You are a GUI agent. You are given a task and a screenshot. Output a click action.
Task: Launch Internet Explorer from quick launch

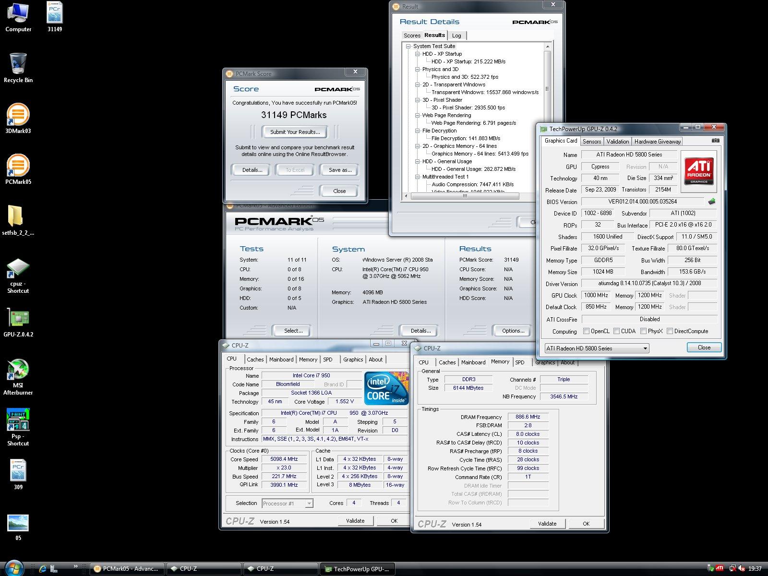(43, 569)
